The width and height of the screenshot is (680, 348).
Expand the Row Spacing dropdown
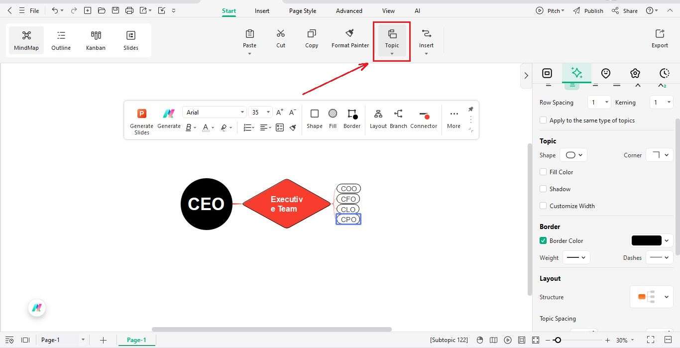[x=599, y=102]
